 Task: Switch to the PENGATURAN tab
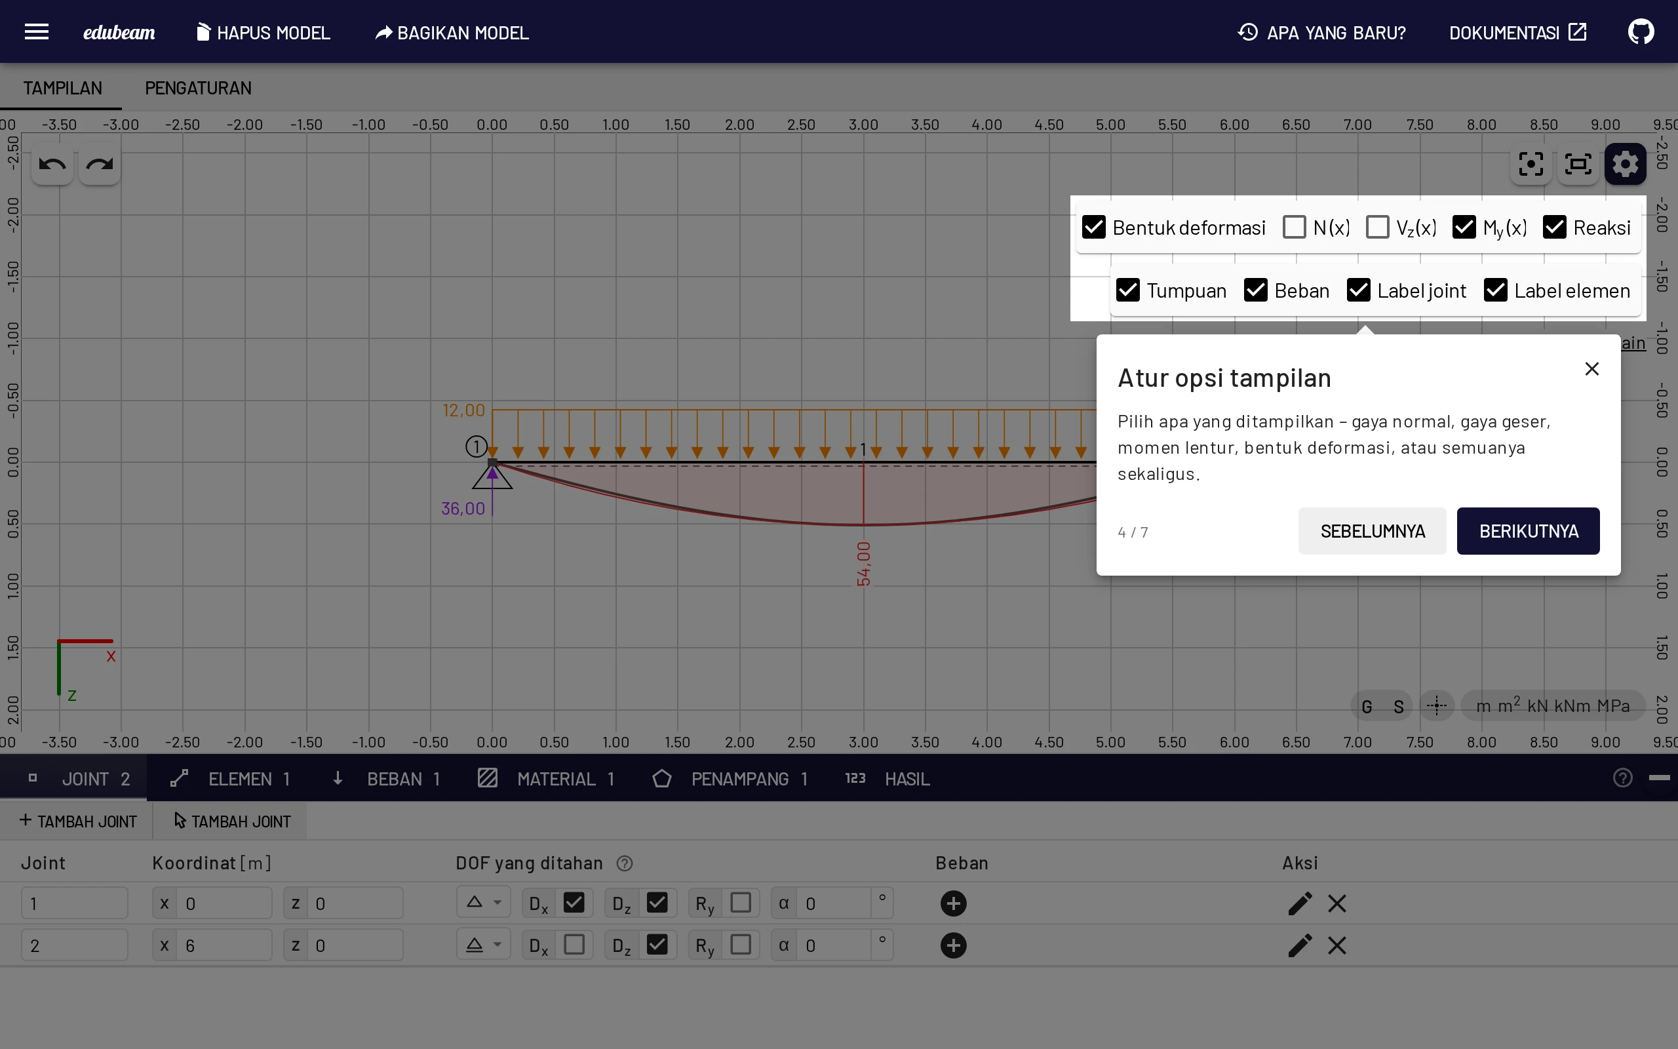[x=197, y=88]
